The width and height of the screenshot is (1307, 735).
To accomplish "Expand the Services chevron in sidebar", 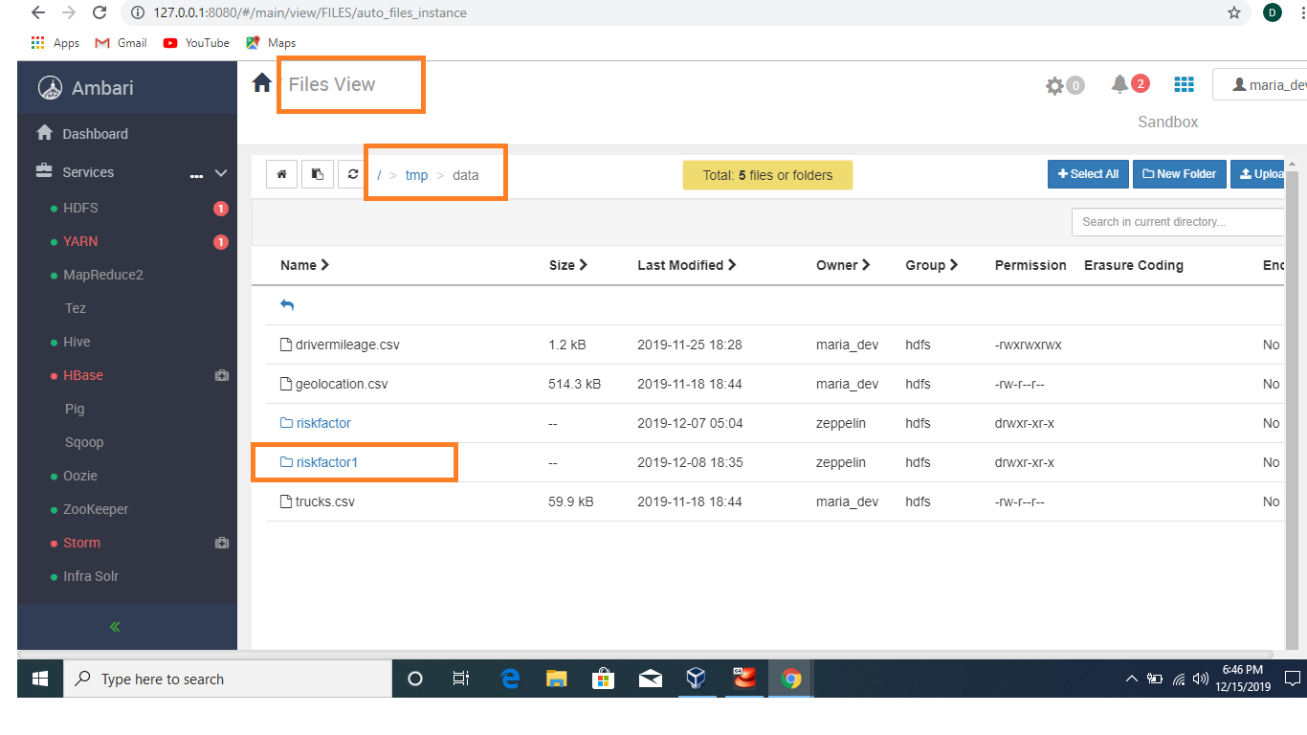I will 221,173.
